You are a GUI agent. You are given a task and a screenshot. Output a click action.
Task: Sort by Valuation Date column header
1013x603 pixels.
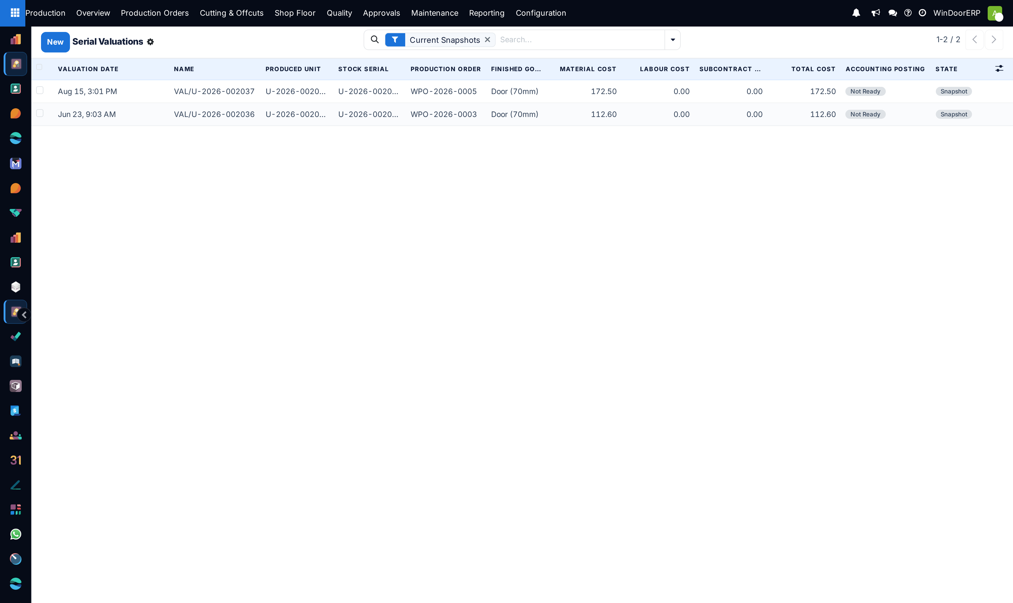(x=88, y=69)
